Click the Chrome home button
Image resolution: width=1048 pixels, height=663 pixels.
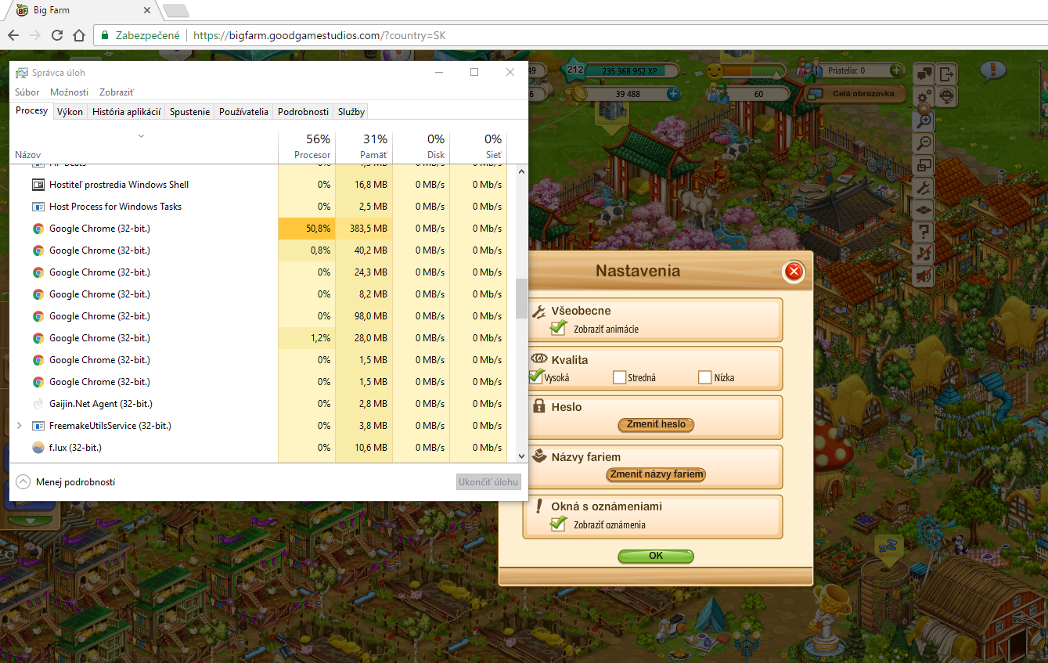[x=78, y=35]
